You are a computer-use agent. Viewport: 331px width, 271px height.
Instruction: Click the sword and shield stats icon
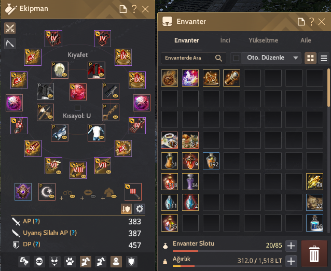coord(126,209)
